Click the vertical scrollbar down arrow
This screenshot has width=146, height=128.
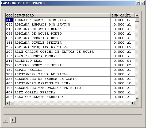137,99
